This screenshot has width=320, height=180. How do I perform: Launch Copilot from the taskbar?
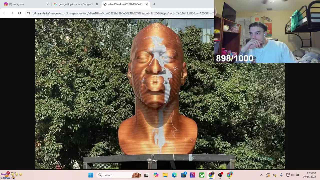click(x=156, y=175)
